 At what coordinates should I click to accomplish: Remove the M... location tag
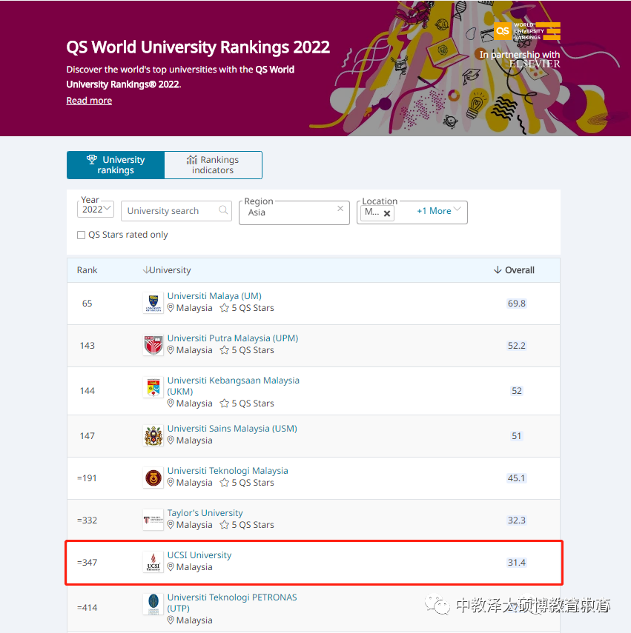[x=387, y=213]
